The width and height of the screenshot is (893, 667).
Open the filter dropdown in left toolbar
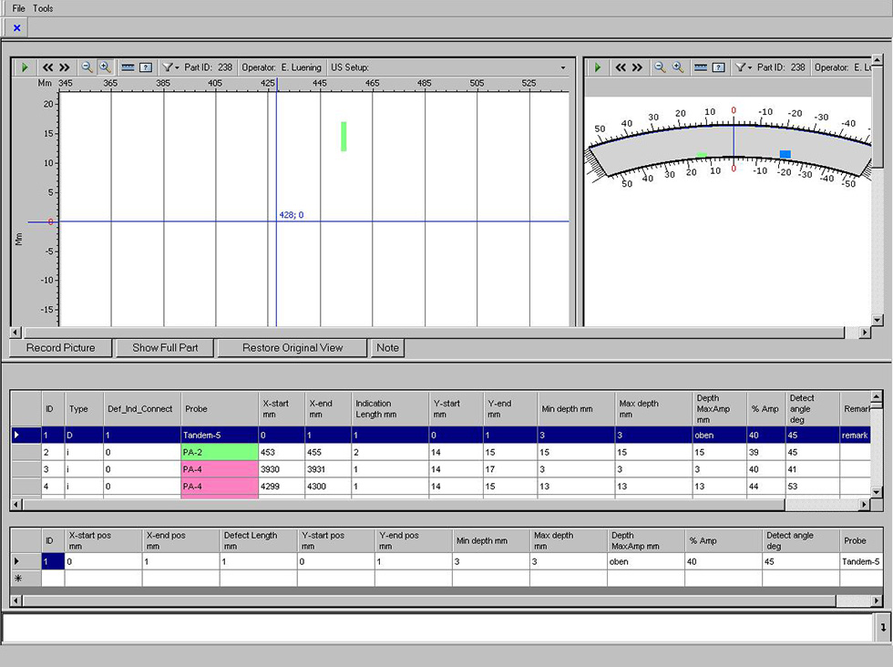point(170,67)
